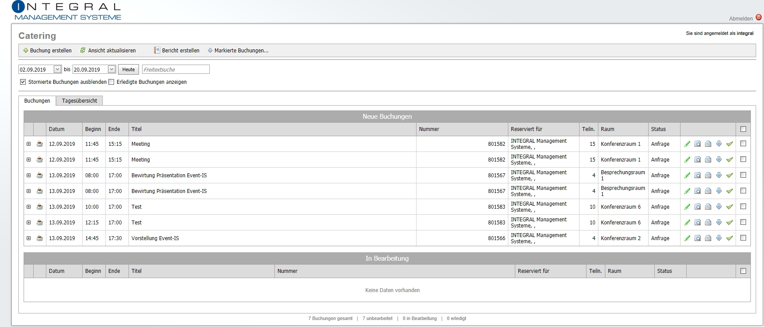Click green checkmark for Vorstellung Event-IS booking

click(x=729, y=238)
